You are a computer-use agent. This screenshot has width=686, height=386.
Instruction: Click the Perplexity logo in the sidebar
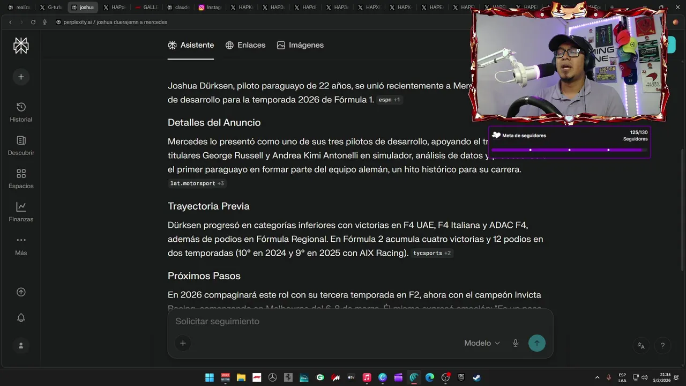(21, 46)
